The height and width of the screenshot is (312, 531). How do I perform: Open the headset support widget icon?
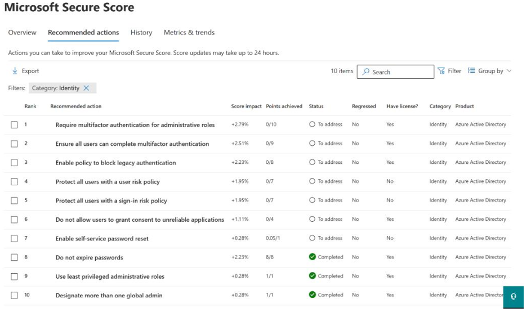coord(514,297)
